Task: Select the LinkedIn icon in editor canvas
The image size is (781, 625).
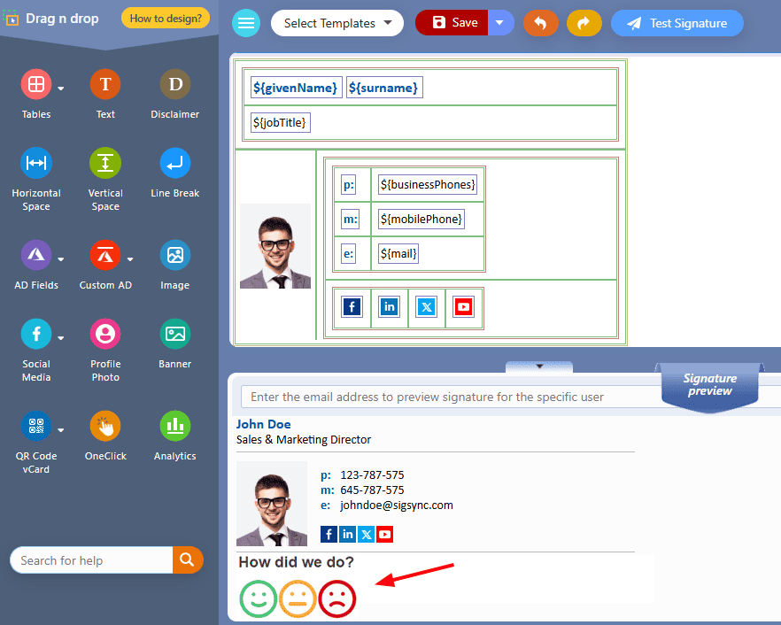Action: pyautogui.click(x=389, y=307)
